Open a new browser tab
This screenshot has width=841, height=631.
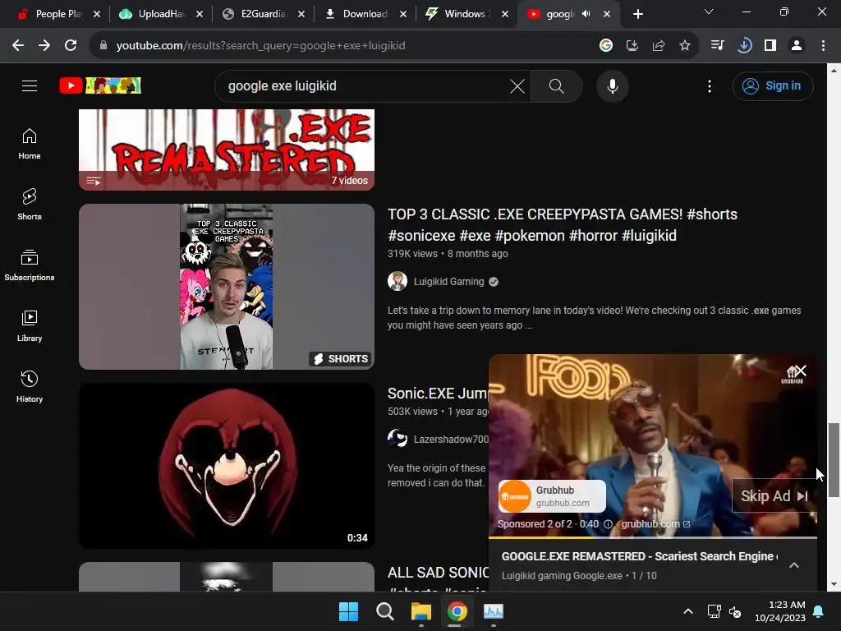point(637,14)
